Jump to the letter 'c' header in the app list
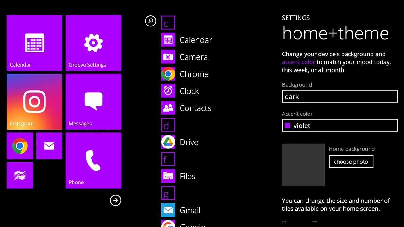Image resolution: width=404 pixels, height=227 pixels. pyautogui.click(x=168, y=23)
